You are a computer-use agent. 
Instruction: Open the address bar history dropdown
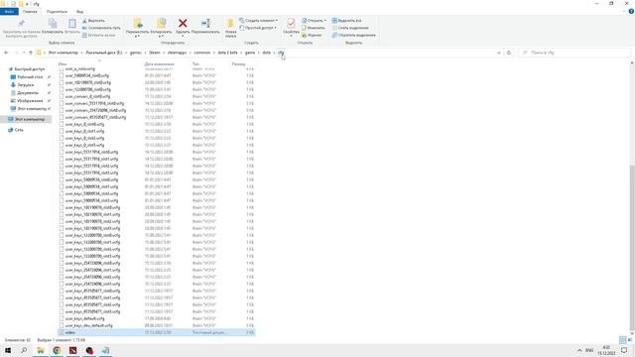click(x=499, y=53)
